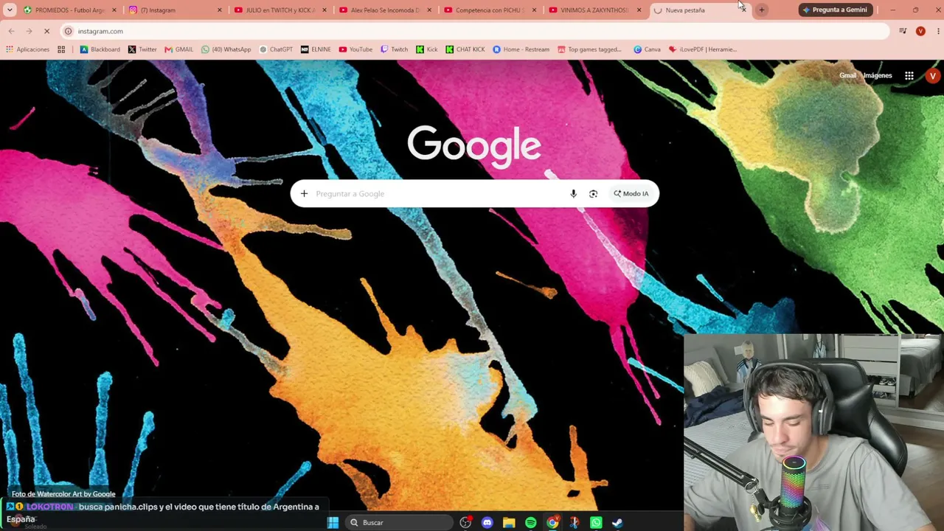Click the plus icon in the search box
The image size is (944, 531).
[x=304, y=194]
